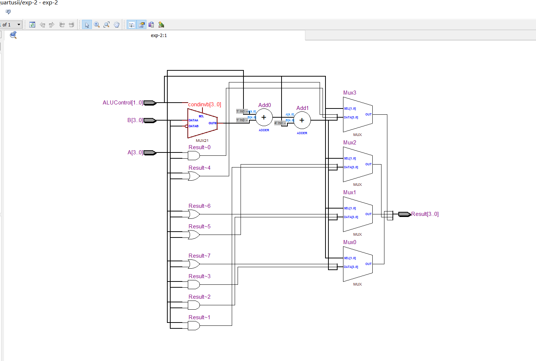Select the Mux0 multiplexer block
536x361 pixels.
[358, 264]
